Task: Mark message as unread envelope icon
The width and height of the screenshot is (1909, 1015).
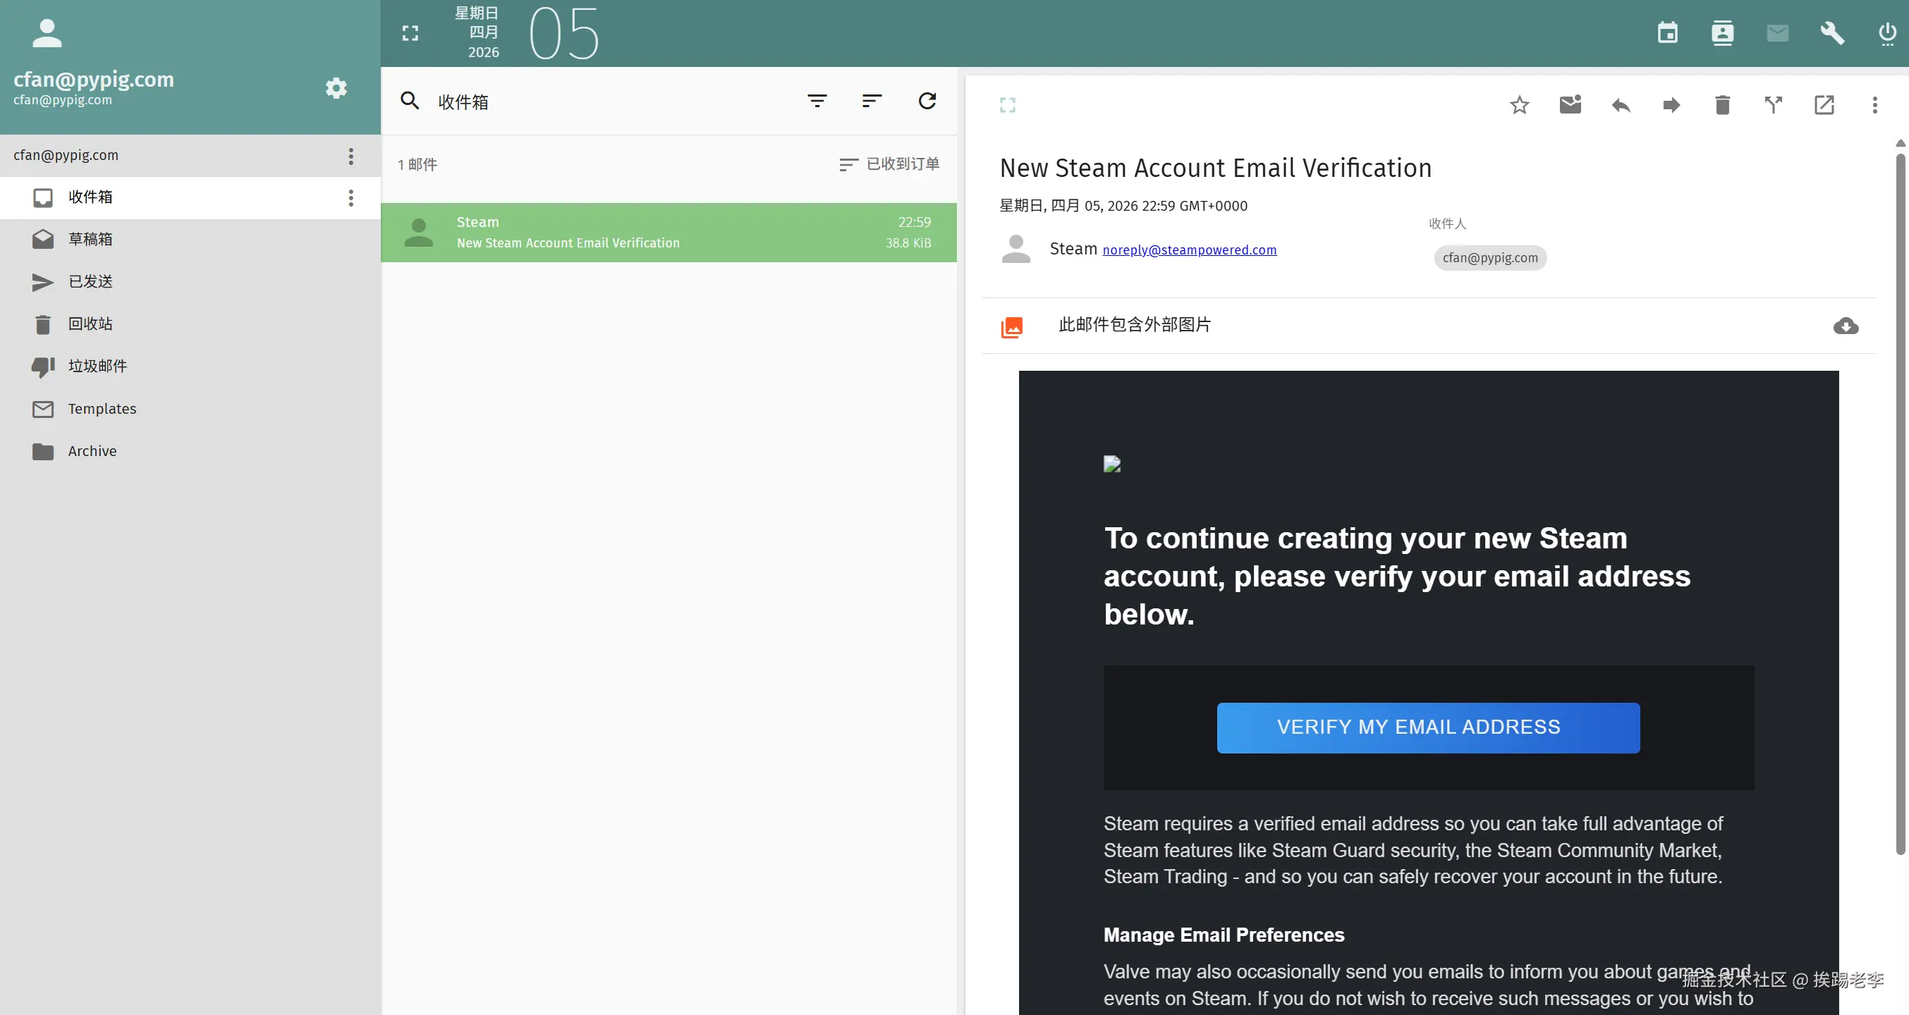Action: [x=1570, y=105]
